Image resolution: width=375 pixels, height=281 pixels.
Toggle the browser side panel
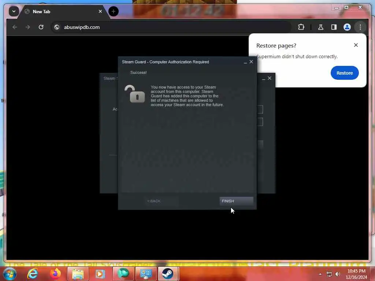click(334, 27)
